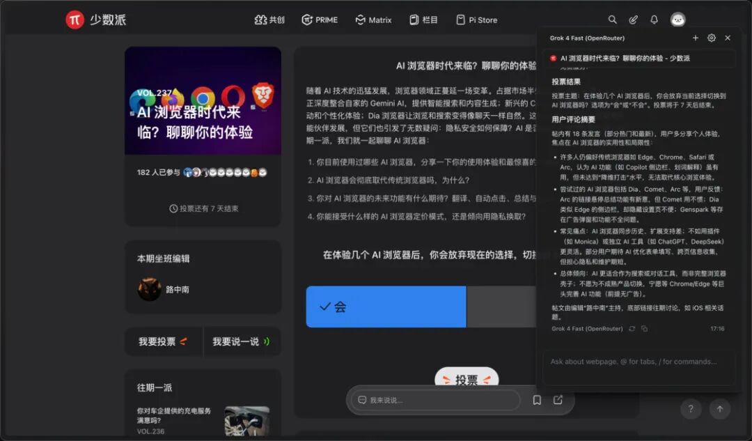Open the notifications bell icon
The height and width of the screenshot is (441, 752).
[654, 20]
